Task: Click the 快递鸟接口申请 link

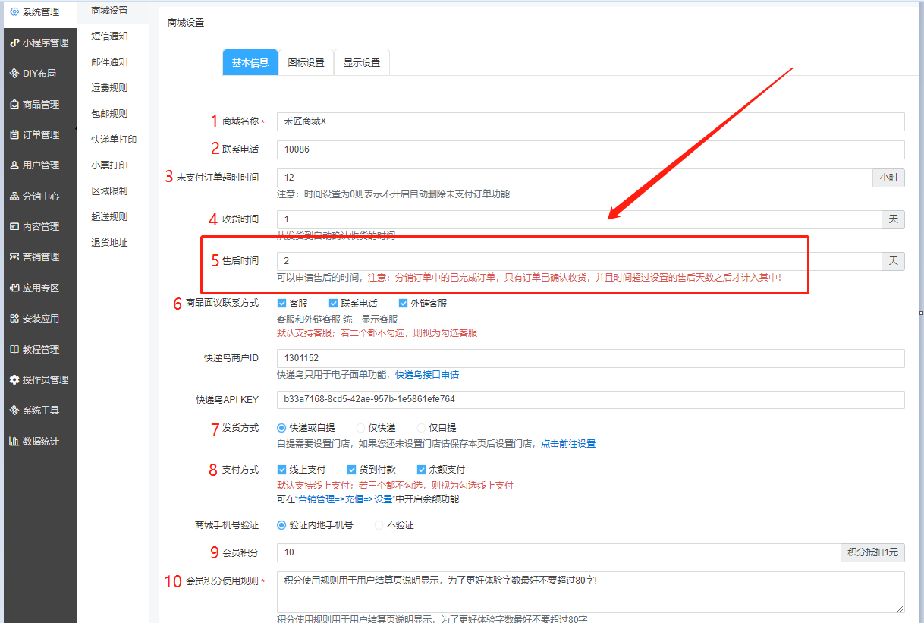Action: [x=426, y=375]
